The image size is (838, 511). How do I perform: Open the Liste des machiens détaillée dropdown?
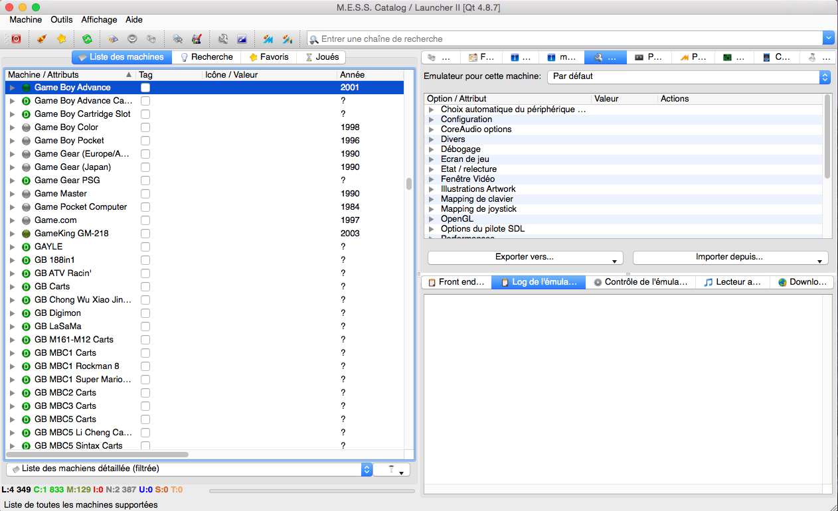pyautogui.click(x=189, y=469)
